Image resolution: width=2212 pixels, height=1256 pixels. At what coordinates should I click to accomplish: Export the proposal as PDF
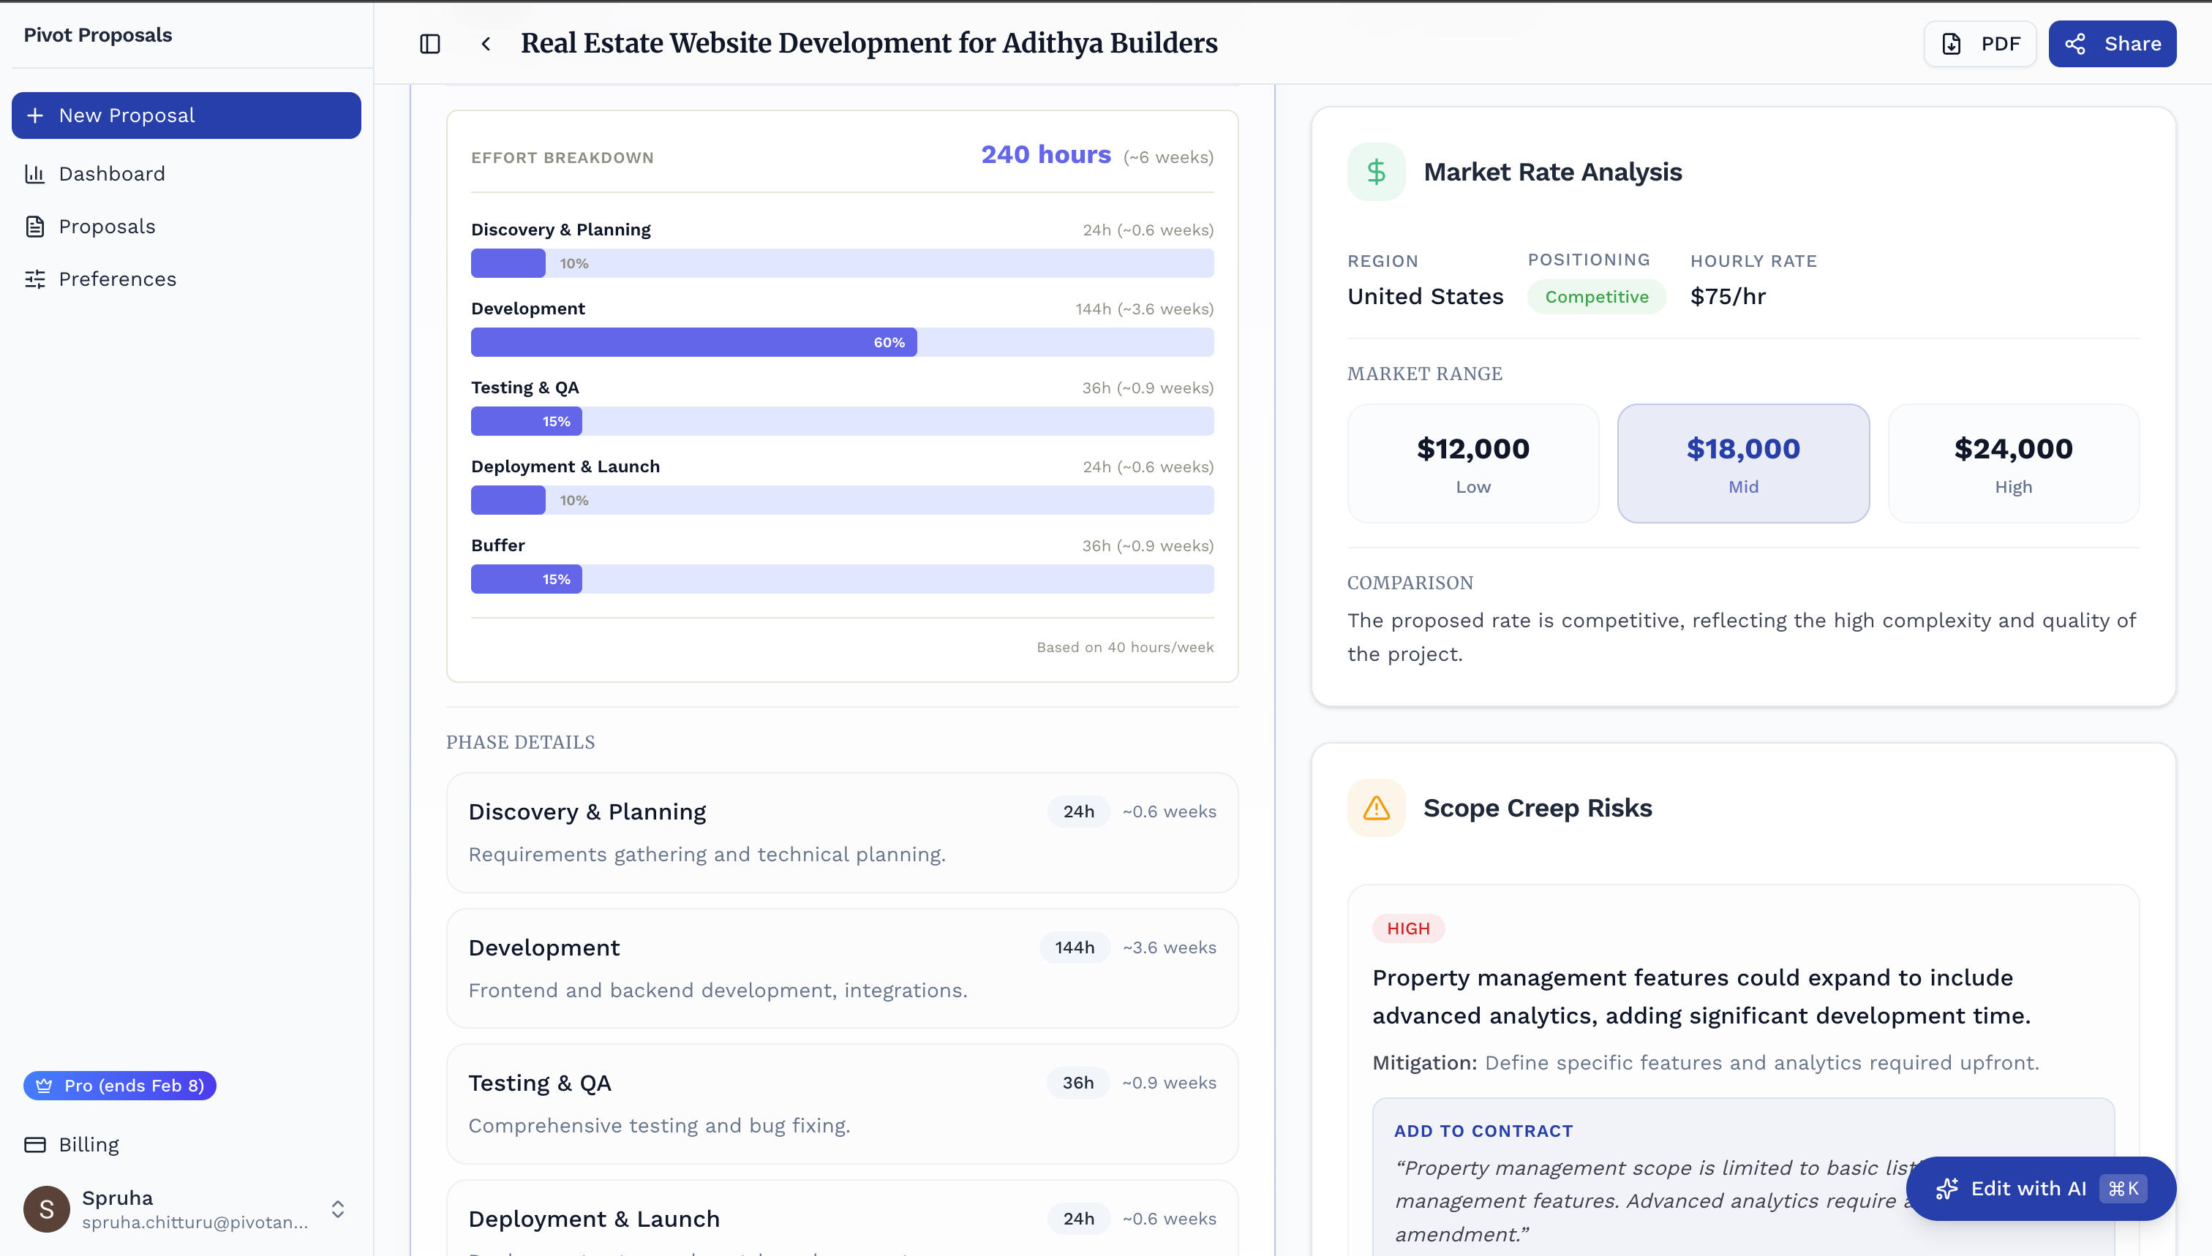coord(1980,44)
